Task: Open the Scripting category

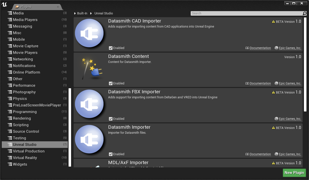Action: click(x=35, y=125)
